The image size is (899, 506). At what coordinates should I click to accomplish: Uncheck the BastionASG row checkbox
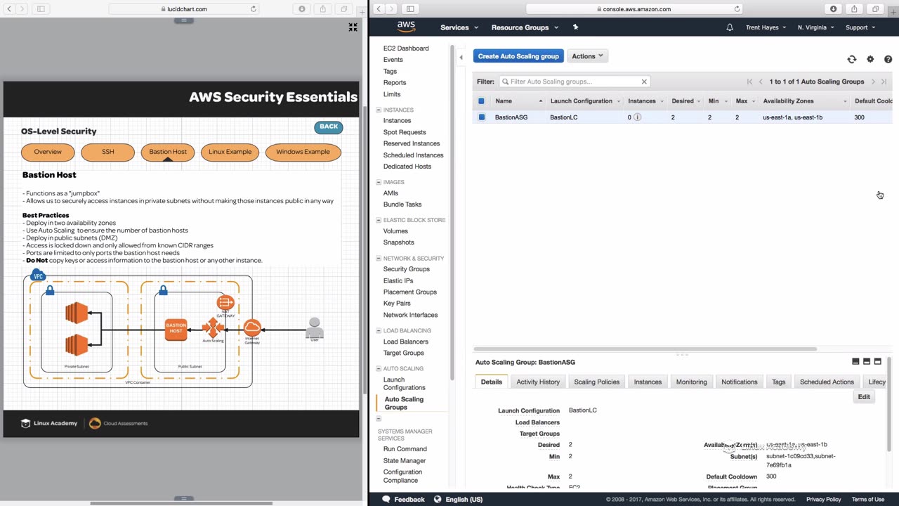(x=481, y=117)
